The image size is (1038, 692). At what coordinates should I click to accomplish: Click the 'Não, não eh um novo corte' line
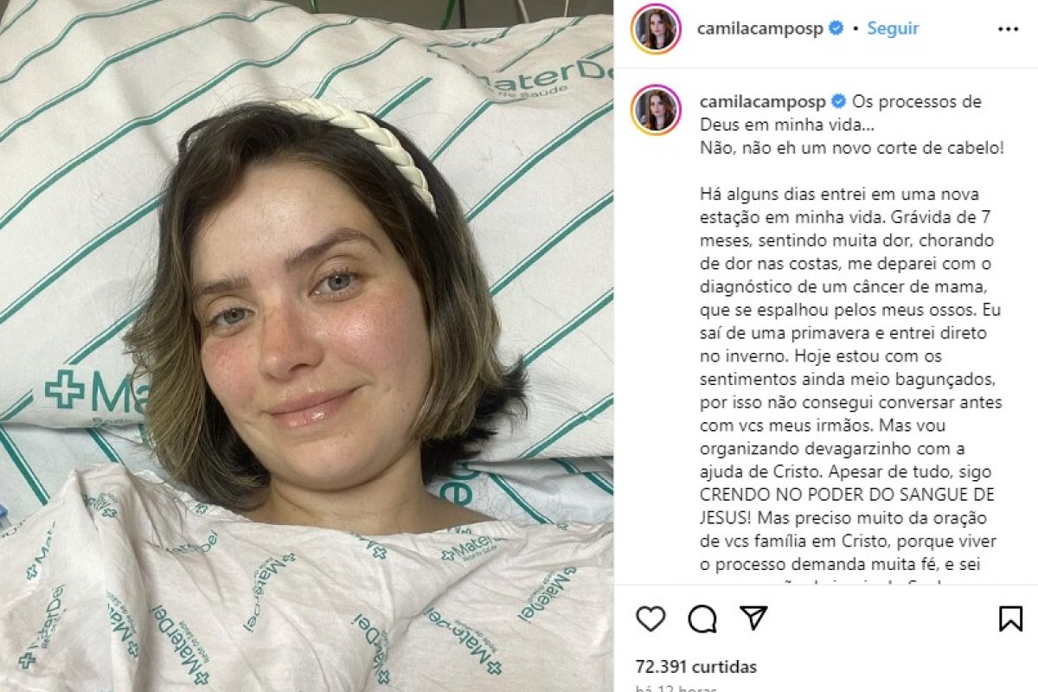click(852, 148)
